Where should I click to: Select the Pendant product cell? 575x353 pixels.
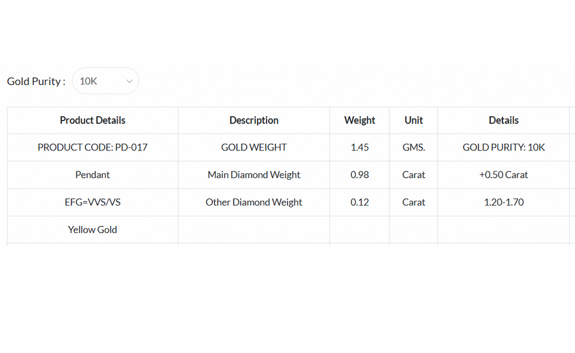click(x=93, y=175)
